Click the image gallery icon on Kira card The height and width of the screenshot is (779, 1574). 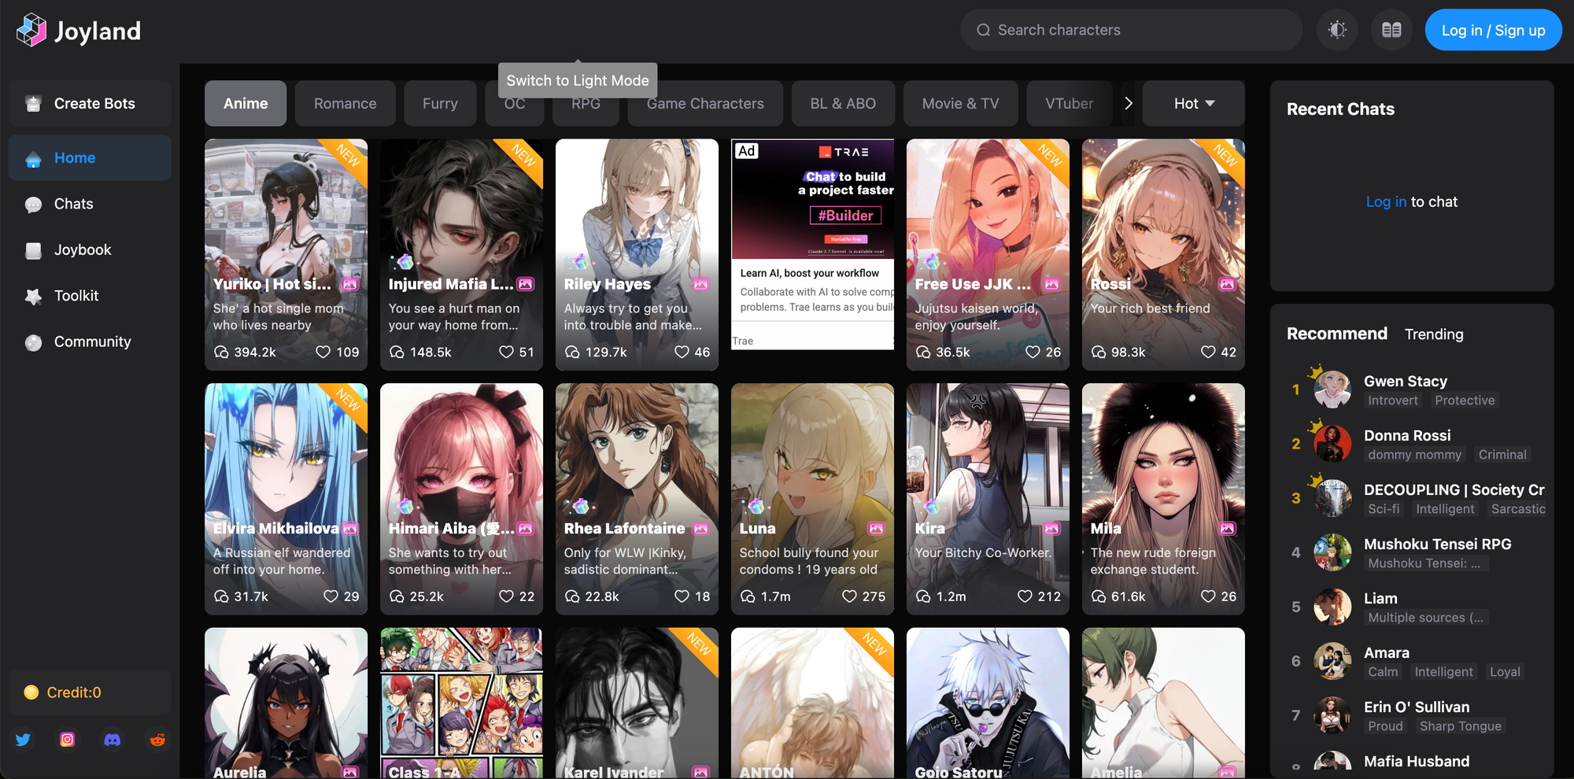(1051, 528)
